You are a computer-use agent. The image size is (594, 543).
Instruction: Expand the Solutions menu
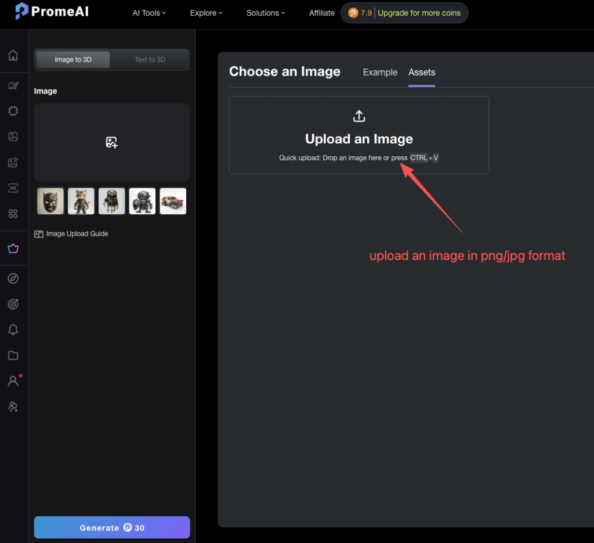266,13
